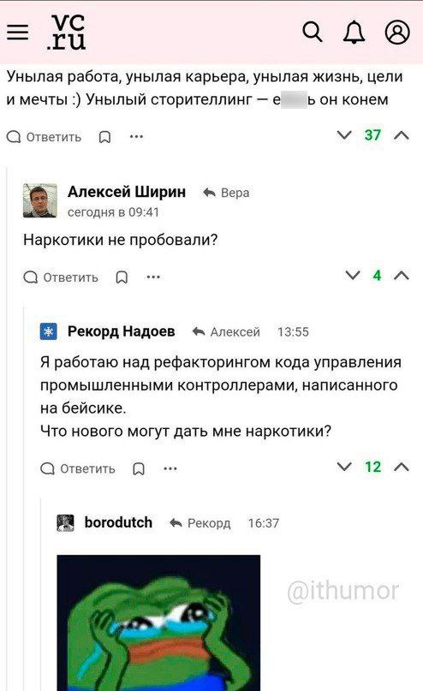This screenshot has height=691, width=423.
Task: Open the notifications bell
Action: point(354,33)
